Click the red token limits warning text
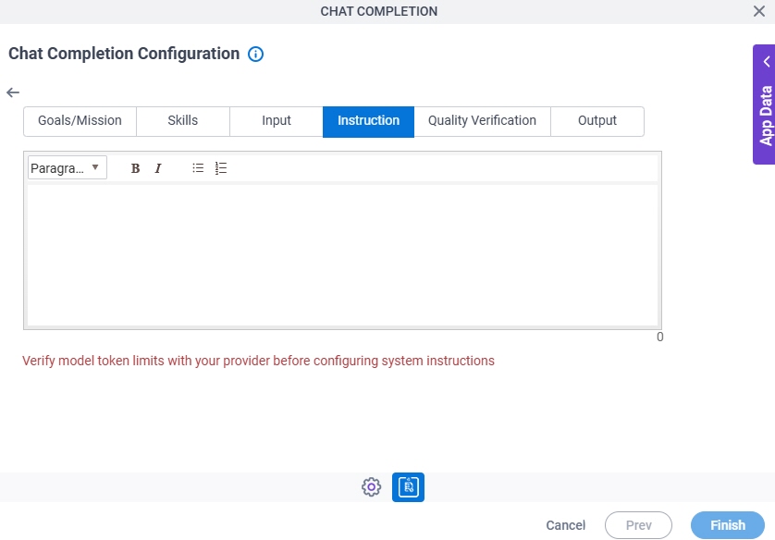The height and width of the screenshot is (540, 775). coord(259,361)
